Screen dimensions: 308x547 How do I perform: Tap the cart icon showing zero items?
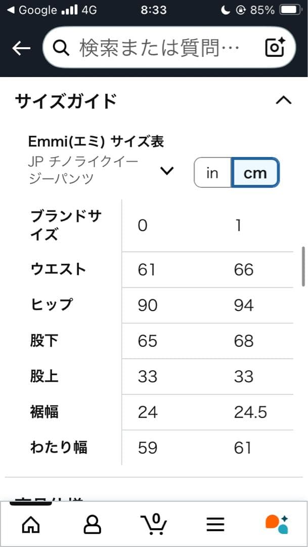[154, 524]
